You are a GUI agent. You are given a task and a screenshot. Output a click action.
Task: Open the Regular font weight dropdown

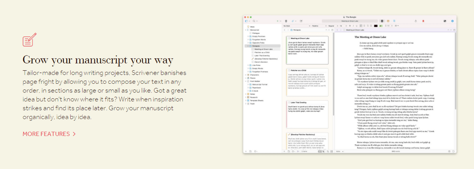point(333,26)
